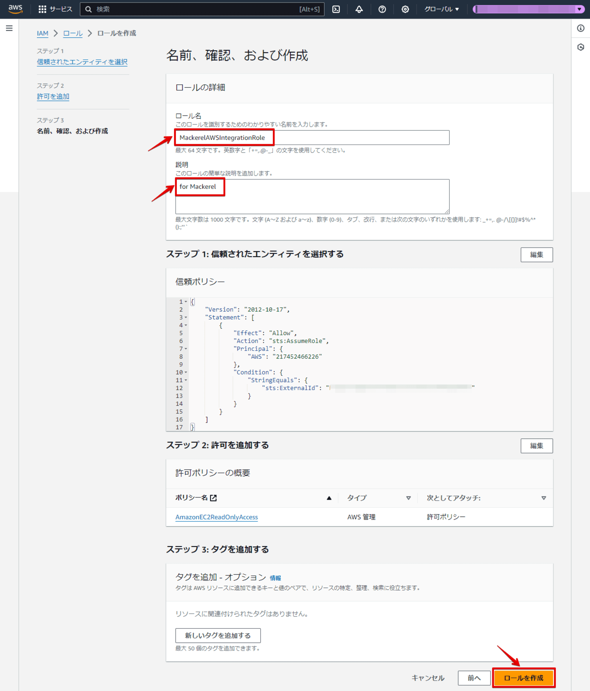Viewport: 590px width, 691px height.
Task: Click 編集 button for step 2
Action: [537, 446]
